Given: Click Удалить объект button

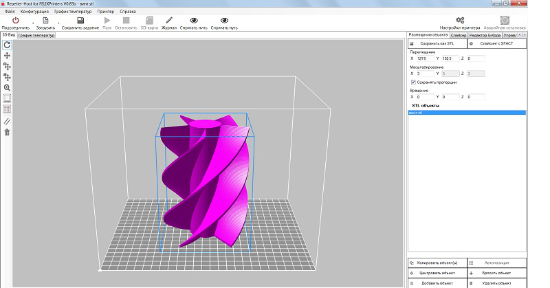Looking at the screenshot, I should coord(496,283).
